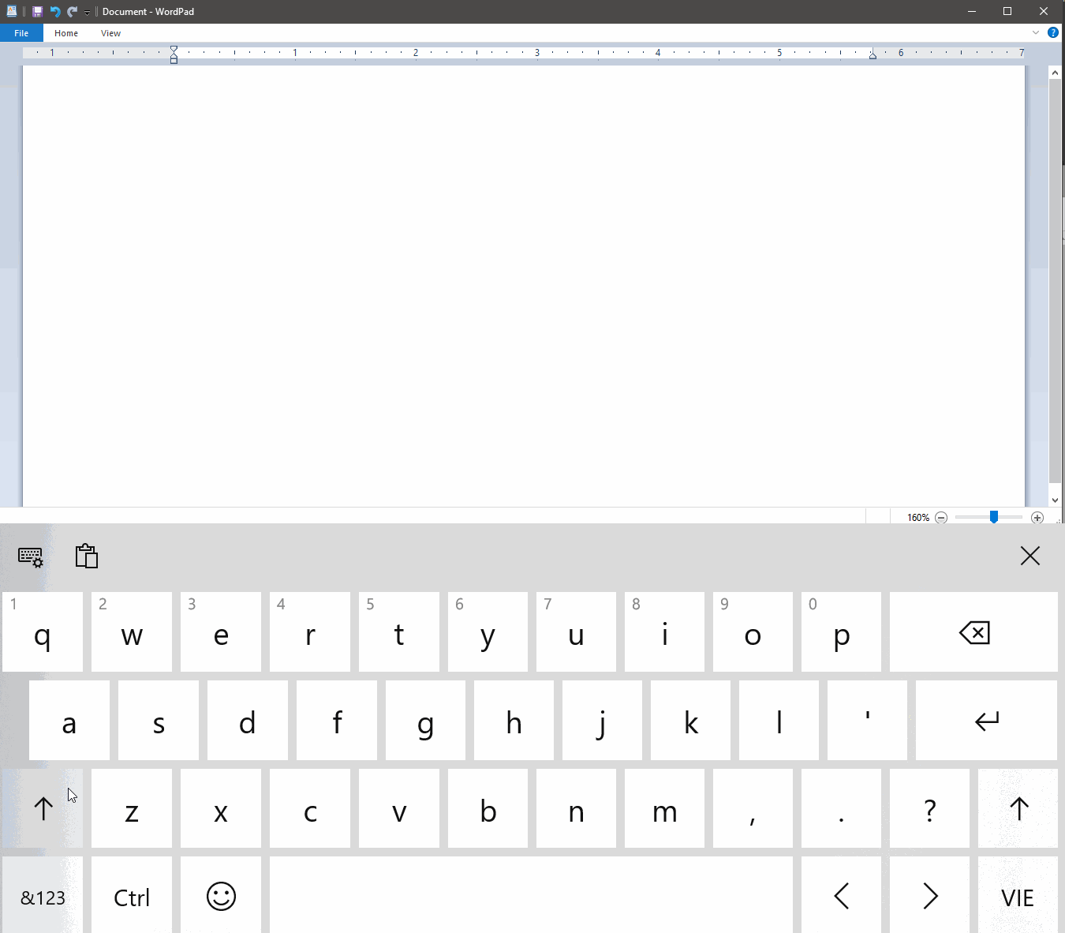Screen dimensions: 1065x933
Task: Tap the s key
Action: pyautogui.click(x=159, y=721)
